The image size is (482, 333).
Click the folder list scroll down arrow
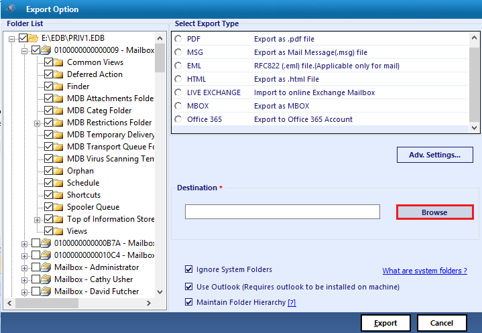(x=160, y=292)
